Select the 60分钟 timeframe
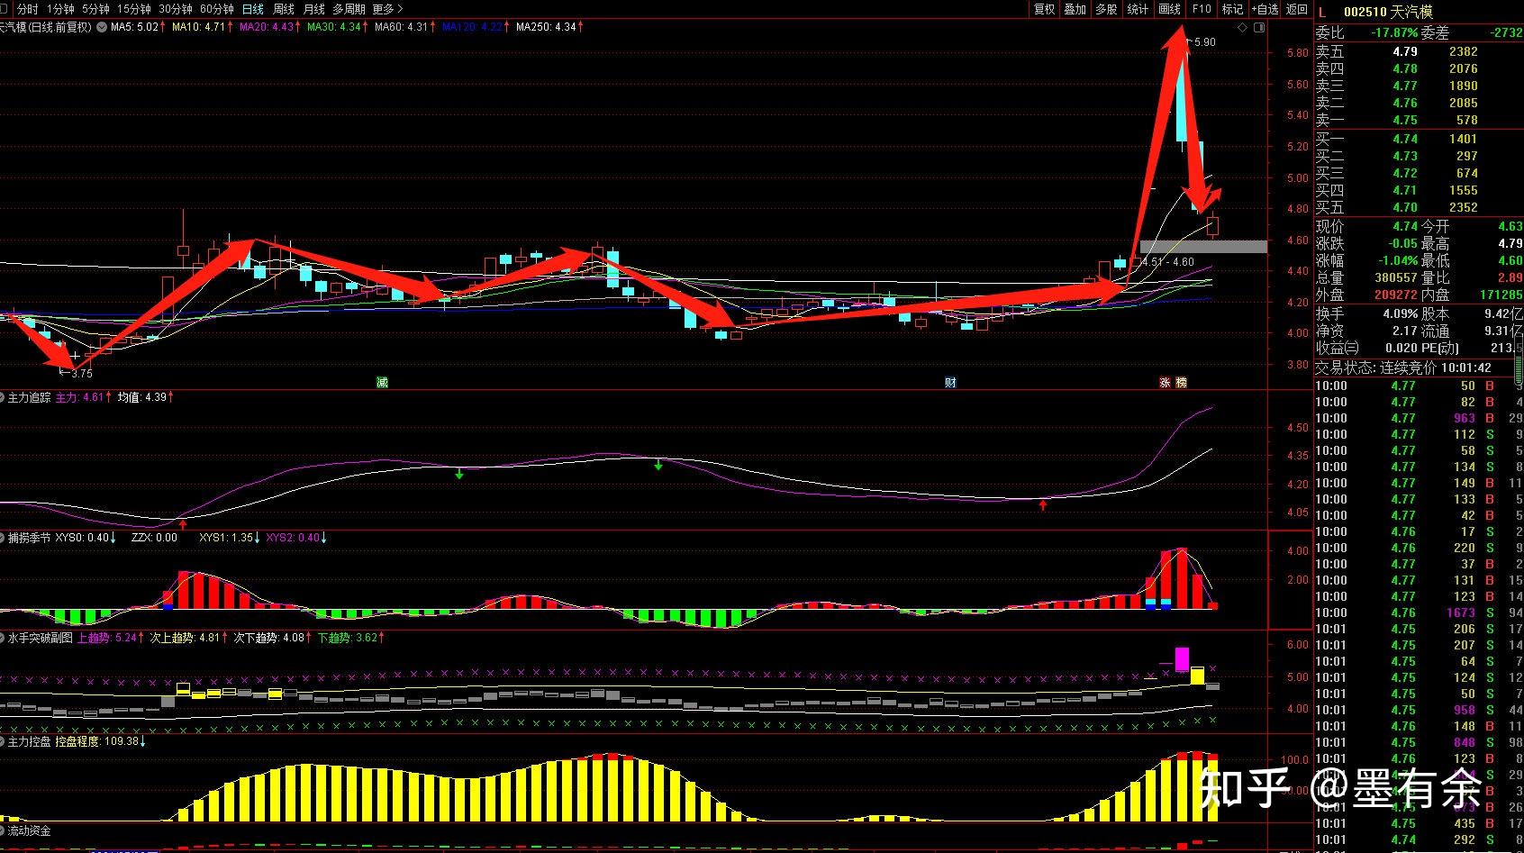This screenshot has height=853, width=1524. 216,9
